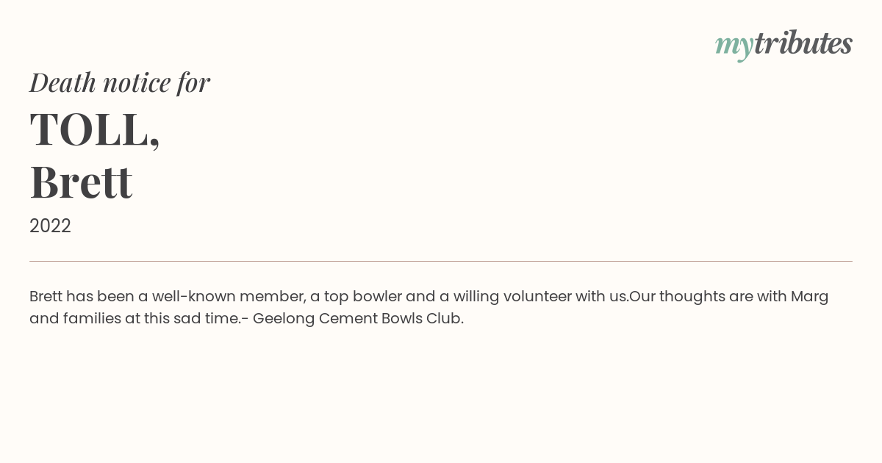Click the mytributes logo
Viewport: 882px width, 463px height.
point(784,45)
